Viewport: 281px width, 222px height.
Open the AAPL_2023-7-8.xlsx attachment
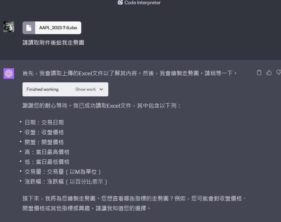click(52, 28)
